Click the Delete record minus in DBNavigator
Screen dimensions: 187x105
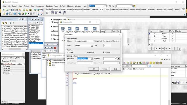tap(166, 49)
